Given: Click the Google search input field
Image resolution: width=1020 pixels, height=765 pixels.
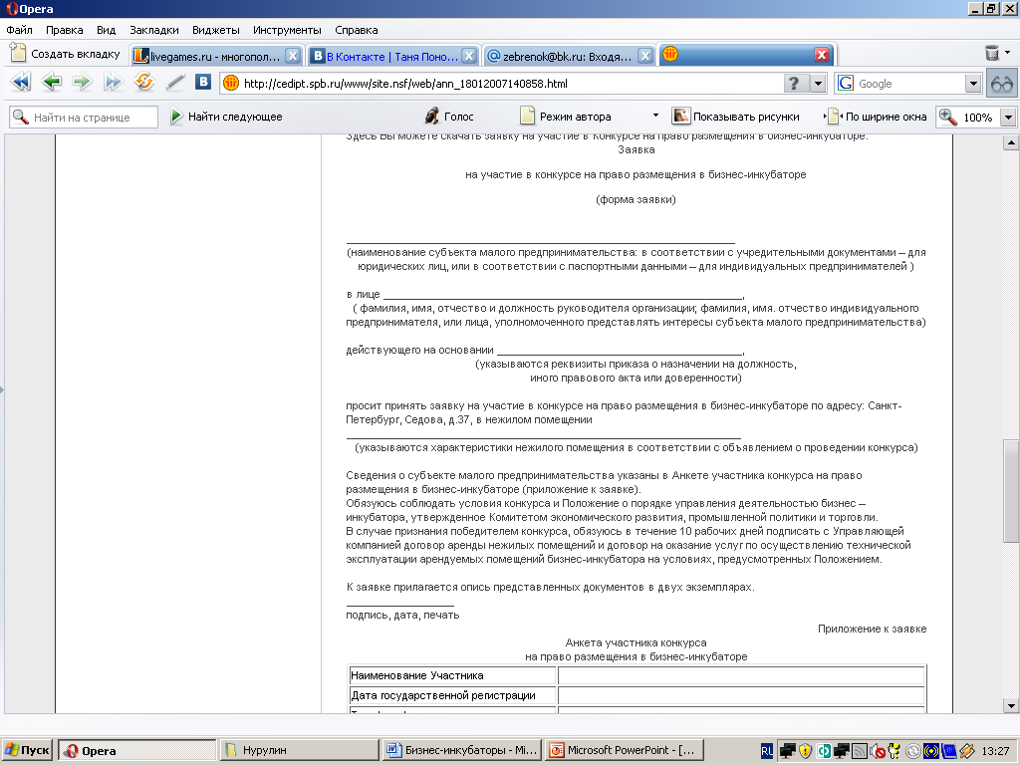Looking at the screenshot, I should [908, 84].
